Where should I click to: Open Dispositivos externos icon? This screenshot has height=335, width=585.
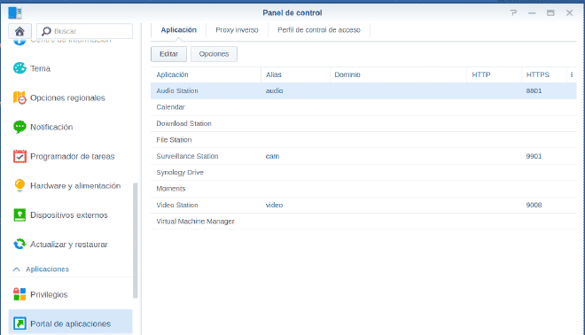pyautogui.click(x=19, y=214)
